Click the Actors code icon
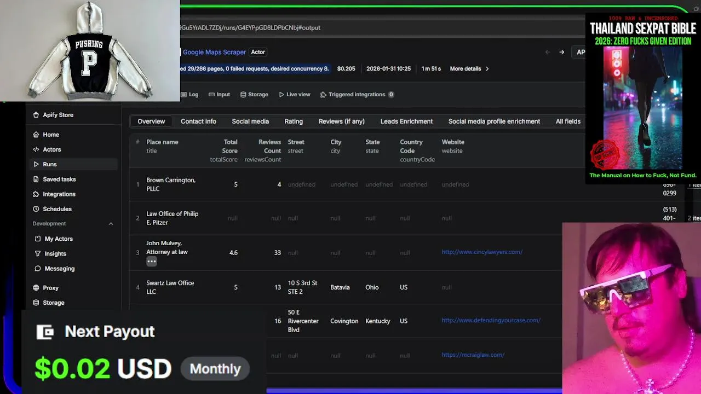The width and height of the screenshot is (701, 394). click(36, 149)
